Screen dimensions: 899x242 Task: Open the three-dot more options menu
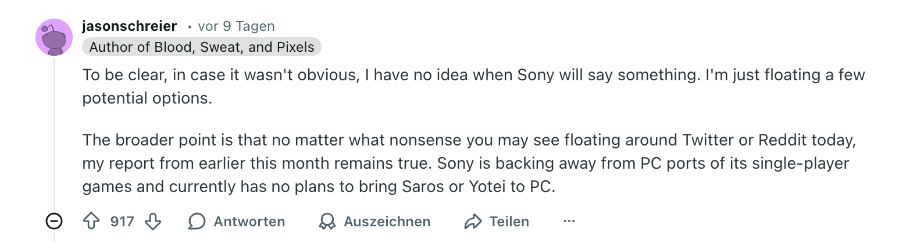569,222
